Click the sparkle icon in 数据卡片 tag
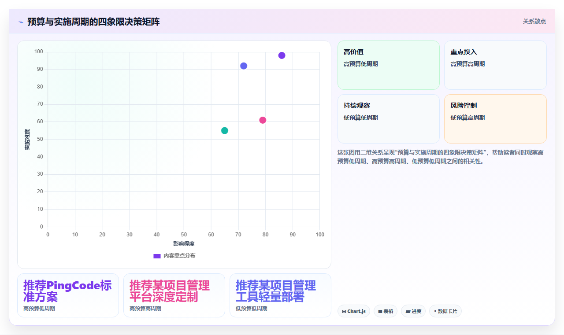This screenshot has height=335, width=564. [x=435, y=311]
